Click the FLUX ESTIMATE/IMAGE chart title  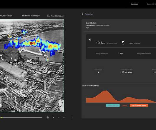click(91, 86)
